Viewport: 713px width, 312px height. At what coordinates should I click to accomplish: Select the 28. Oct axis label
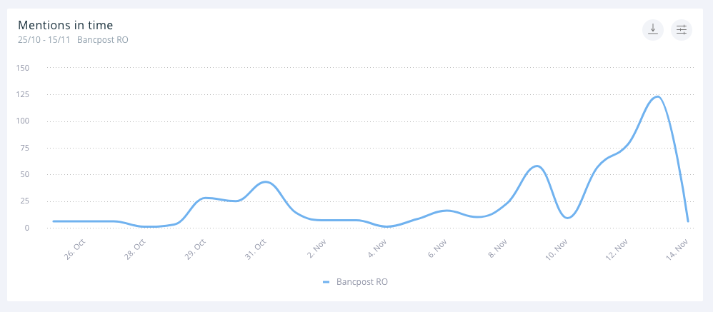[x=135, y=250]
